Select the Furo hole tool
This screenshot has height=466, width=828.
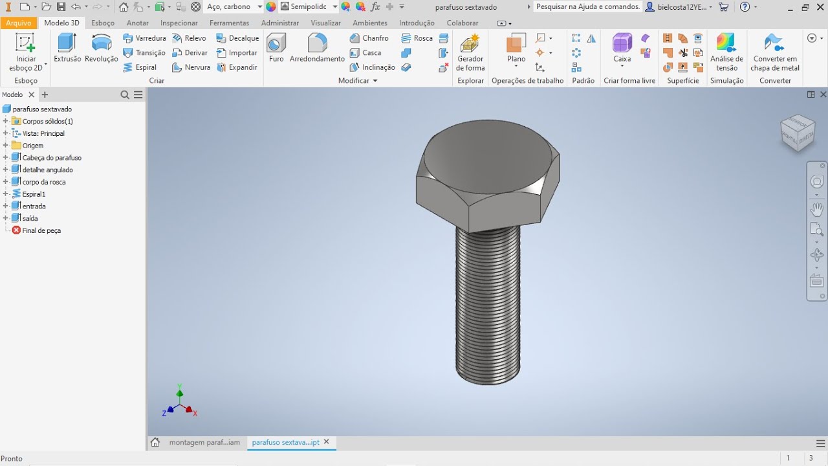[276, 48]
